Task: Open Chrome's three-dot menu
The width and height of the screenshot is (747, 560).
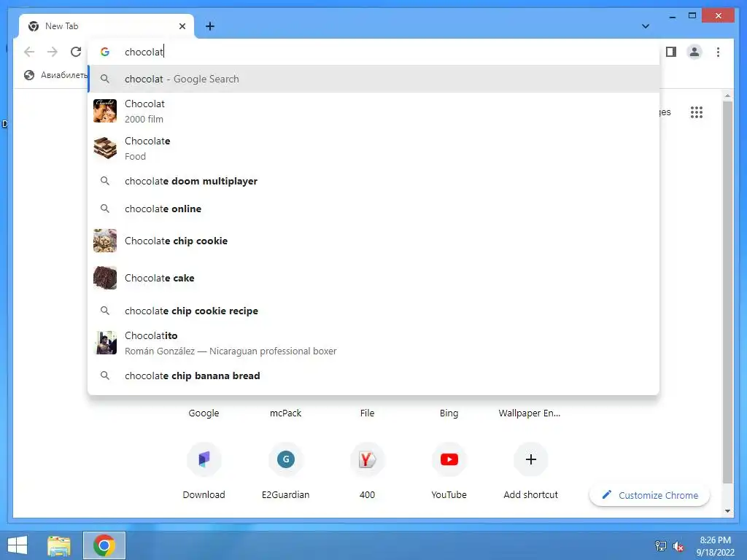Action: click(718, 52)
